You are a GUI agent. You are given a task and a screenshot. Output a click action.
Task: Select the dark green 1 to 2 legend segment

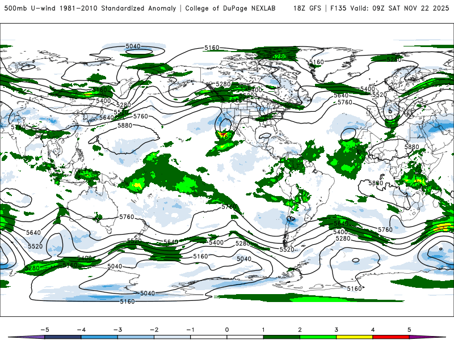(x=281, y=337)
